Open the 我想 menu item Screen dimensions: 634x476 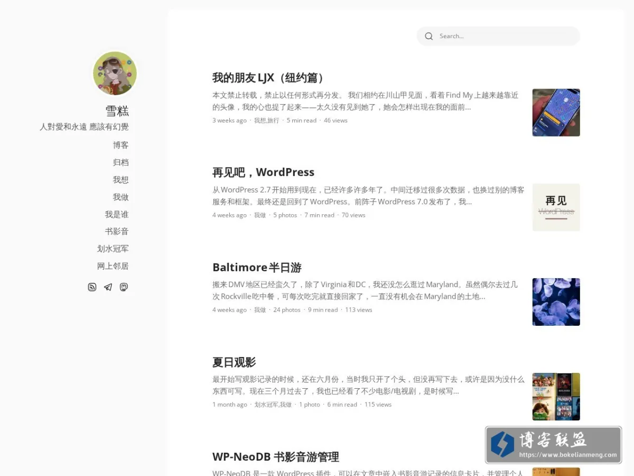[x=120, y=180]
